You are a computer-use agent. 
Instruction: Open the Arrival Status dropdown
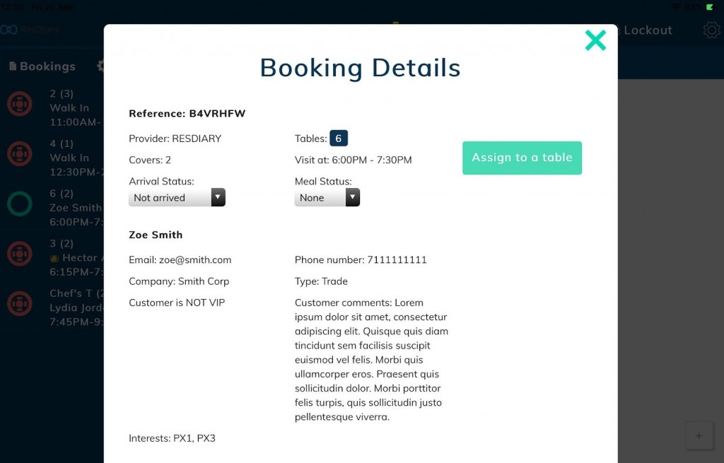[177, 198]
